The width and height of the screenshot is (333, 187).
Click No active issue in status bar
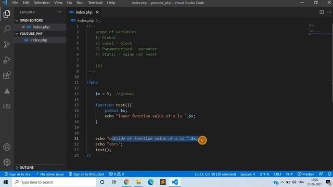tap(50, 174)
